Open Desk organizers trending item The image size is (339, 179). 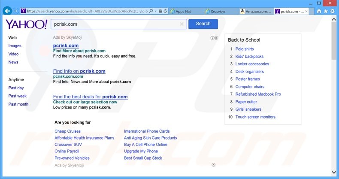(x=250, y=72)
